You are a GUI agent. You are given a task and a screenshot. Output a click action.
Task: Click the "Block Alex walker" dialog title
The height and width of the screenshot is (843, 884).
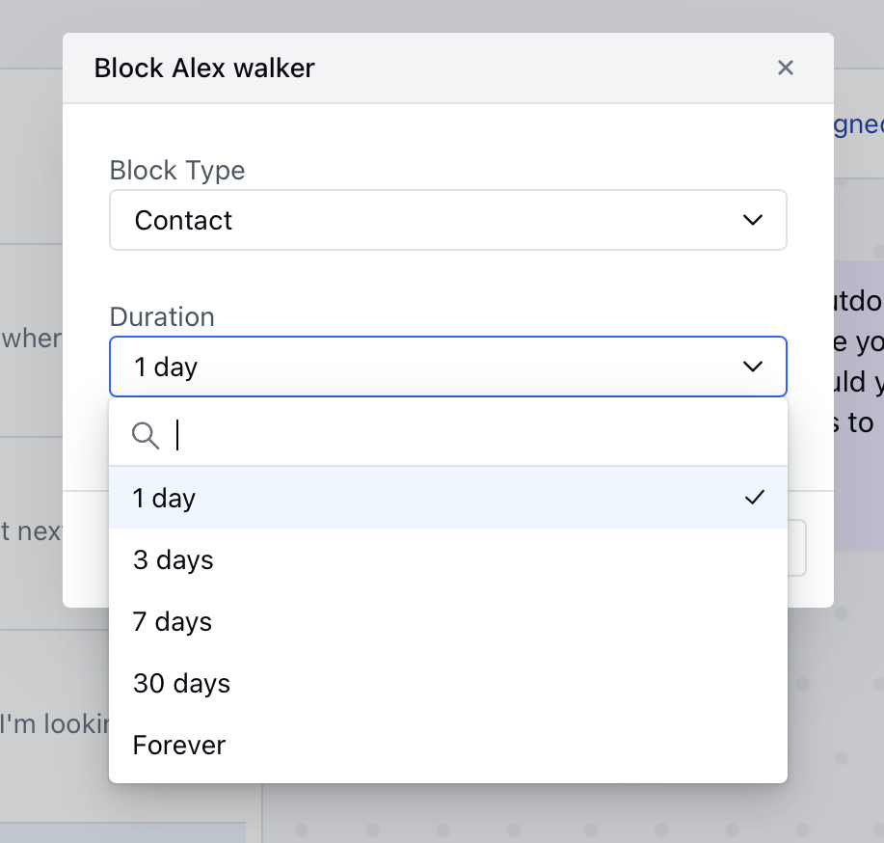coord(203,68)
